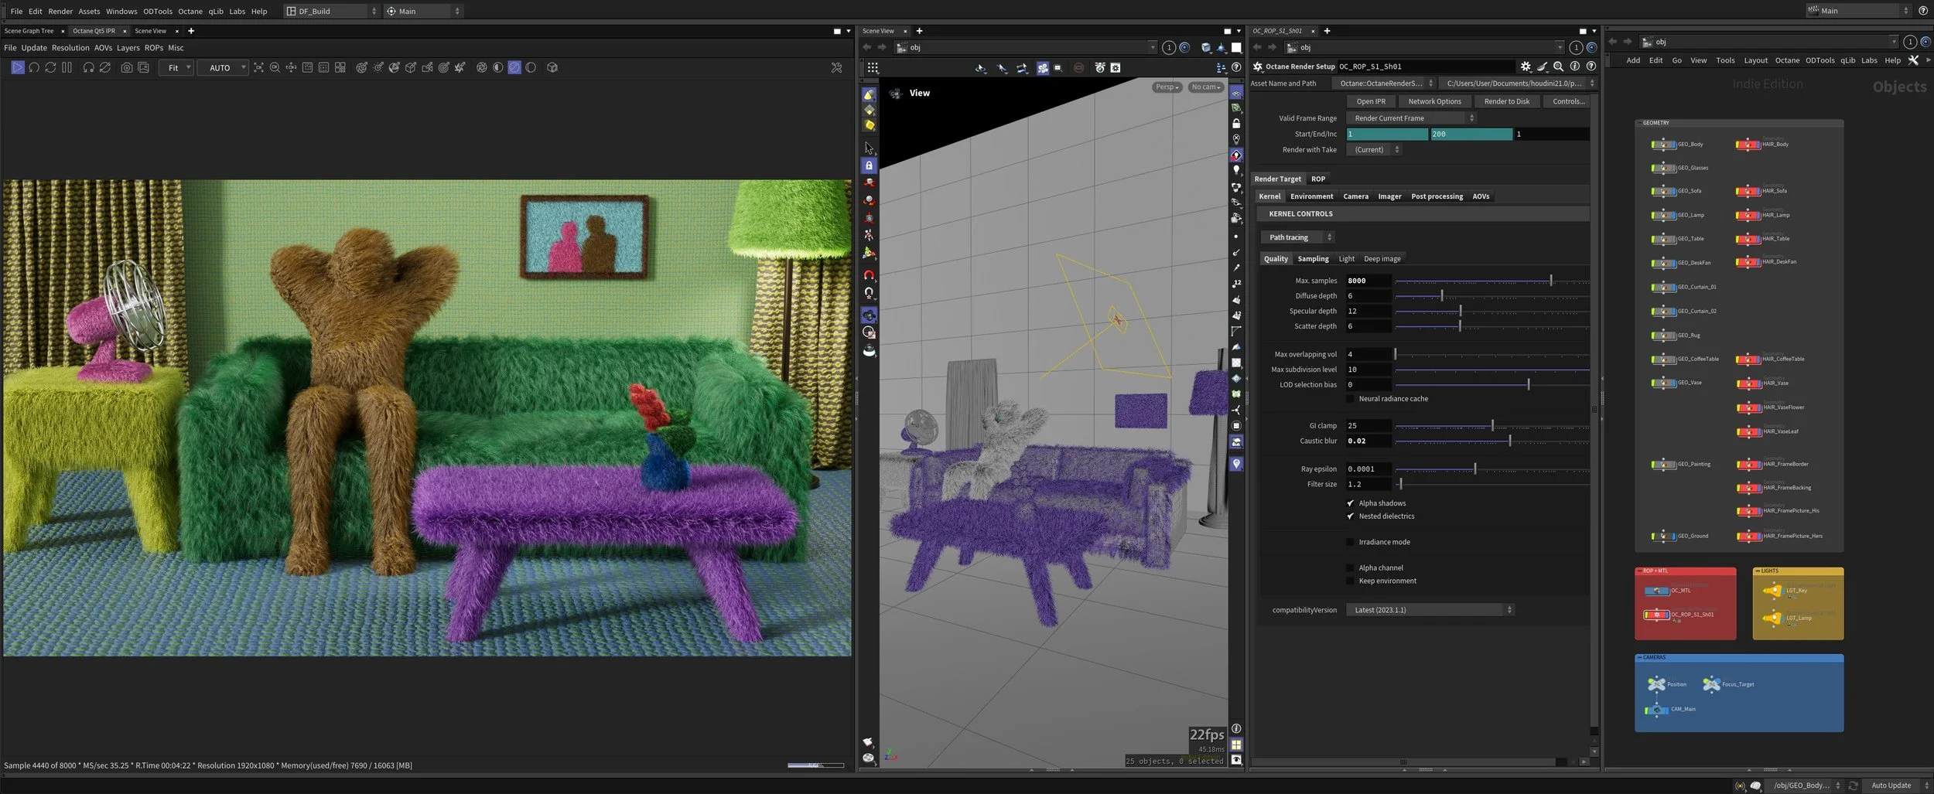Select the Focus_Target null node
The height and width of the screenshot is (794, 1934).
[1711, 684]
